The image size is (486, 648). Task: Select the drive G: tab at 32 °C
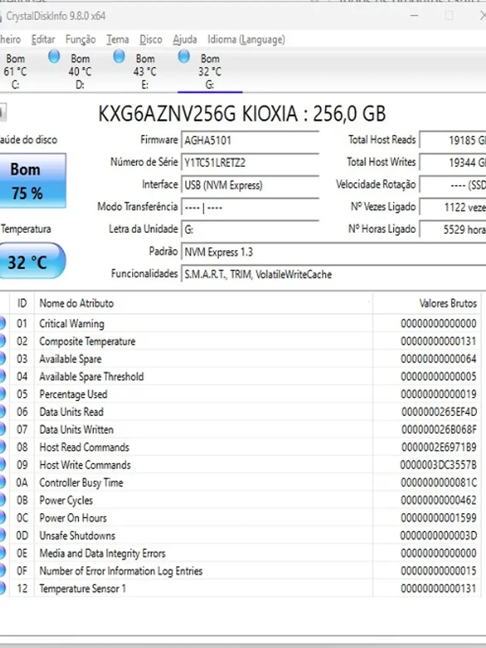pyautogui.click(x=210, y=71)
